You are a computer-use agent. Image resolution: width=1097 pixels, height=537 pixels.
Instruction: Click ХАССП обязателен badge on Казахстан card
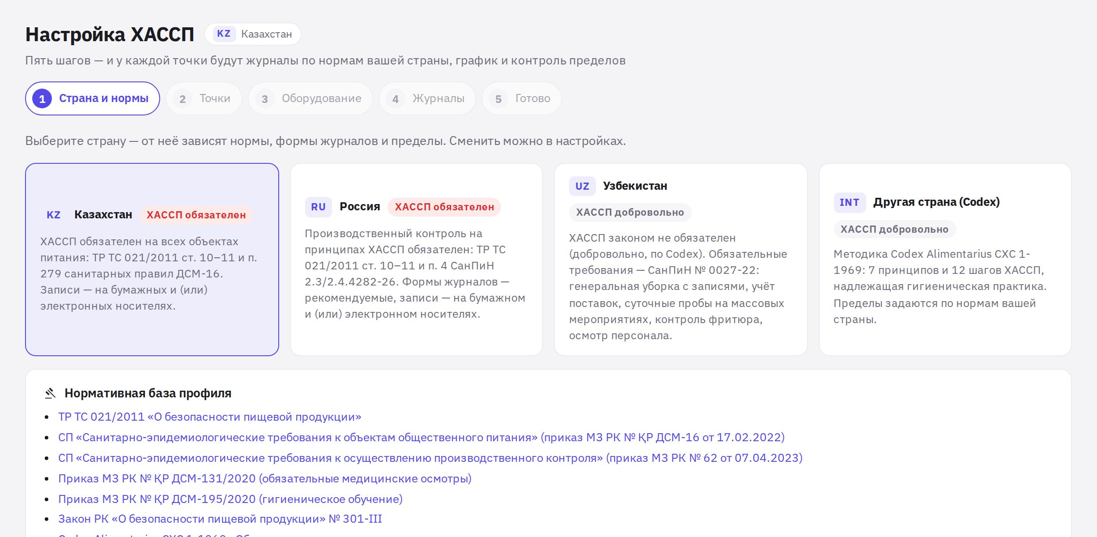pyautogui.click(x=196, y=215)
